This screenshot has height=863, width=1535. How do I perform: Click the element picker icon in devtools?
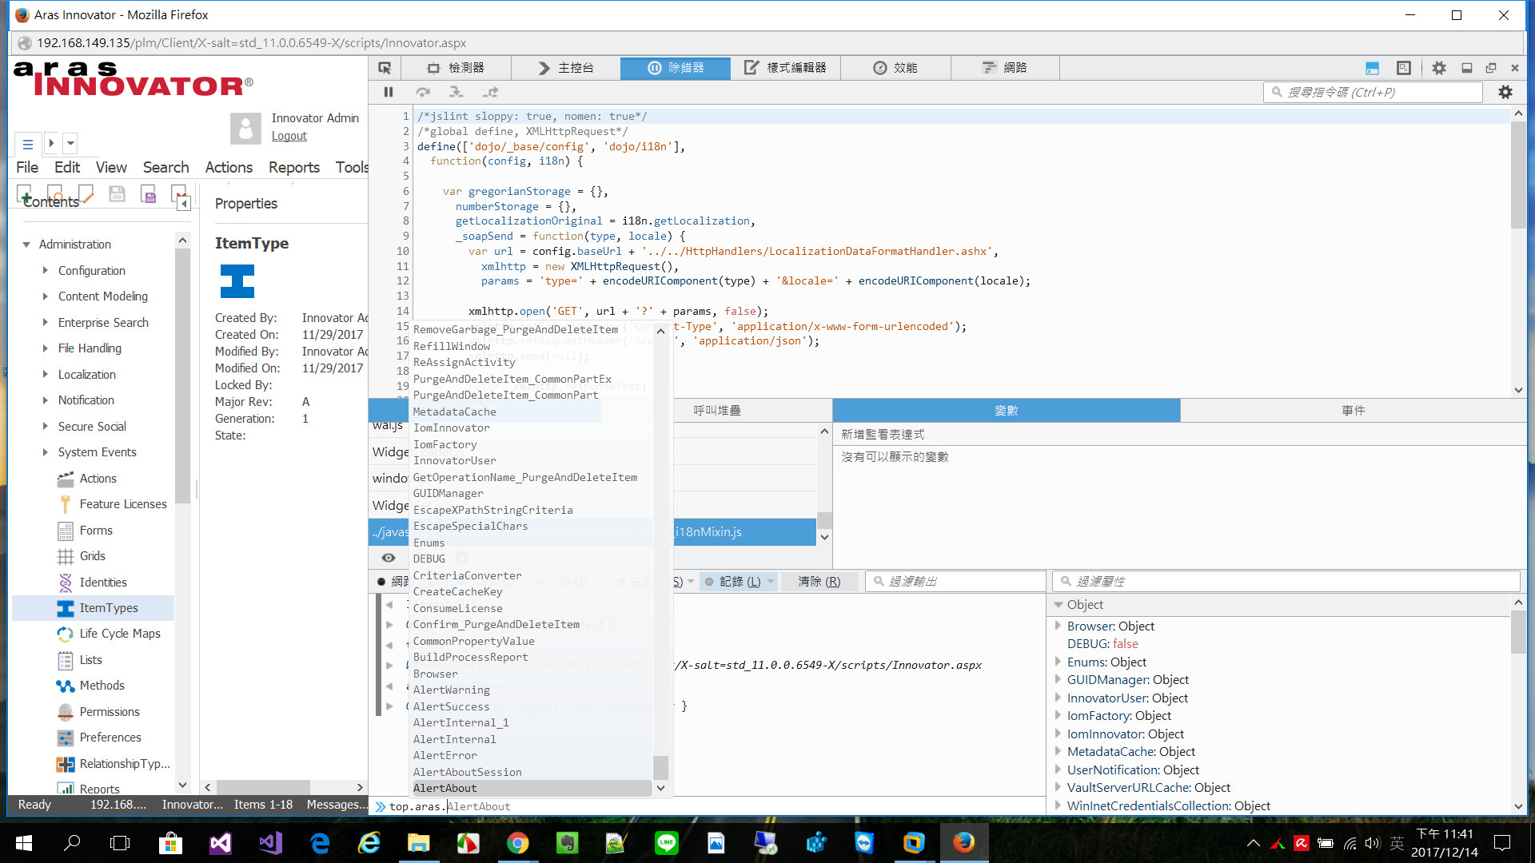tap(385, 68)
